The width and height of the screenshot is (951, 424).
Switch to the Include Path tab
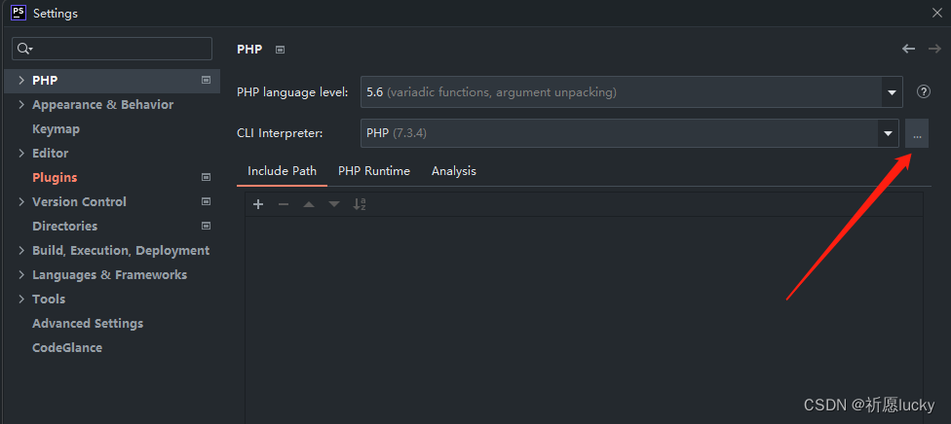pos(282,171)
